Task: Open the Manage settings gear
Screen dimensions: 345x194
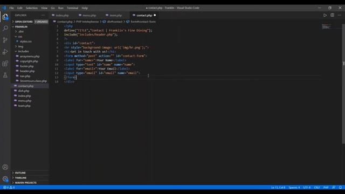Action: 5,178
